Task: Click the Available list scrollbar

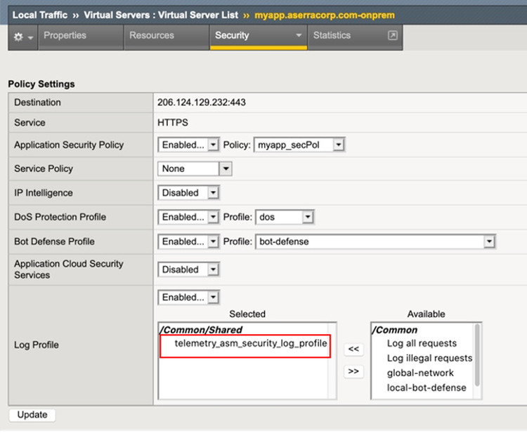Action: click(479, 353)
